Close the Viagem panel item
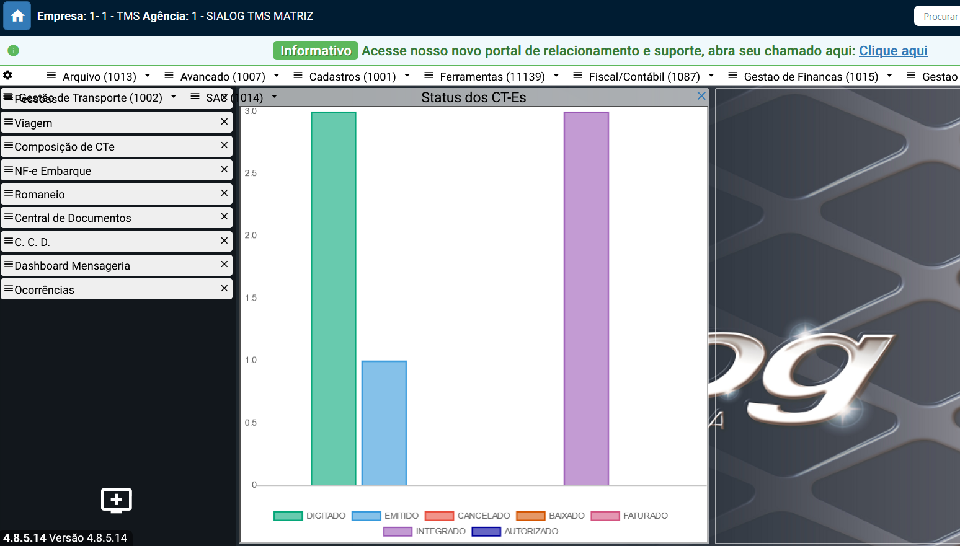The image size is (960, 546). pyautogui.click(x=224, y=122)
